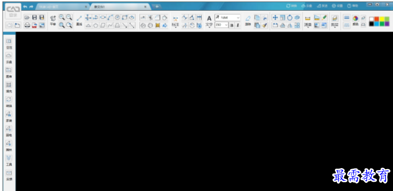Select the Line drawing tool
The height and width of the screenshot is (191, 393).
click(79, 20)
